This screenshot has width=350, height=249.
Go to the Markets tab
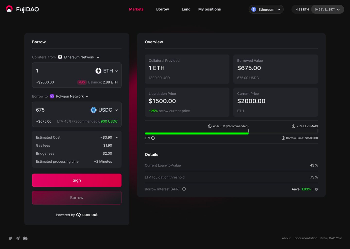coord(136,9)
